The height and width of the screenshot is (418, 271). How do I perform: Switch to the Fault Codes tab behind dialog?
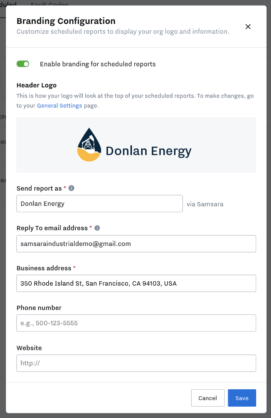49,4
